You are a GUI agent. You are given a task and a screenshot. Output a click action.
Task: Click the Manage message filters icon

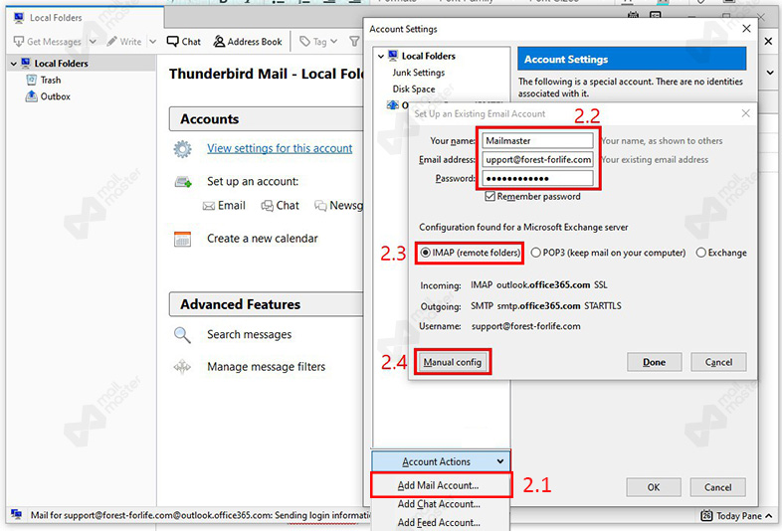pos(182,367)
